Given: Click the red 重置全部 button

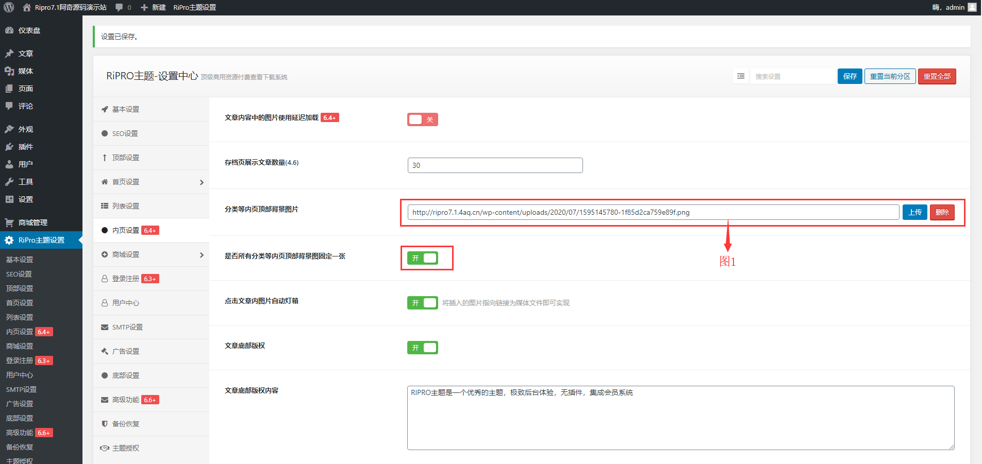Looking at the screenshot, I should click(937, 76).
